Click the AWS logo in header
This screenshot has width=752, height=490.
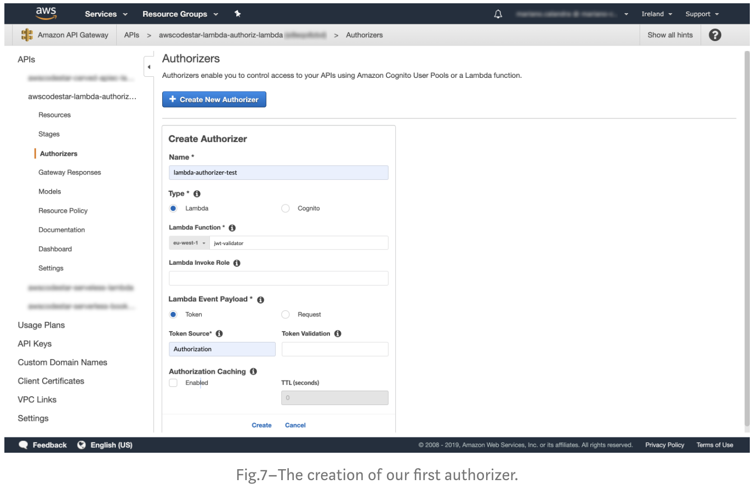click(46, 13)
